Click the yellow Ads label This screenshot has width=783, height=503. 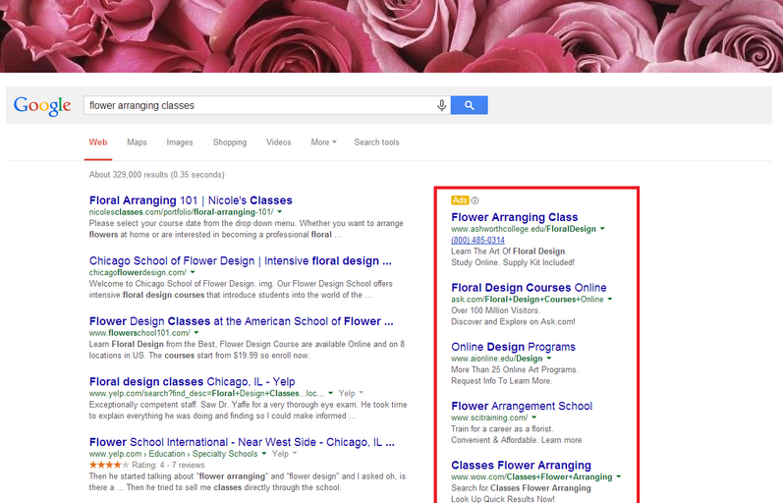click(x=460, y=200)
